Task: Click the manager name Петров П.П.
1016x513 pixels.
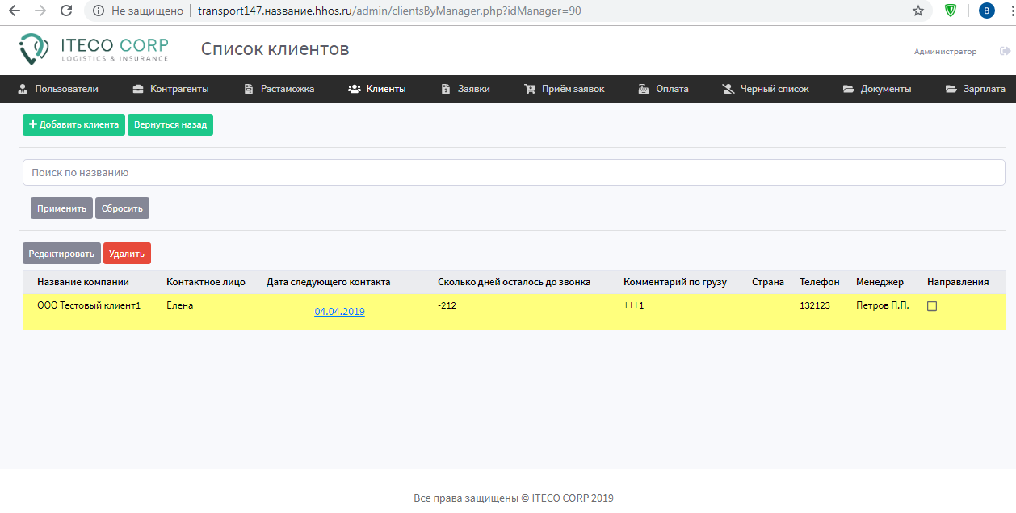Action: tap(882, 305)
